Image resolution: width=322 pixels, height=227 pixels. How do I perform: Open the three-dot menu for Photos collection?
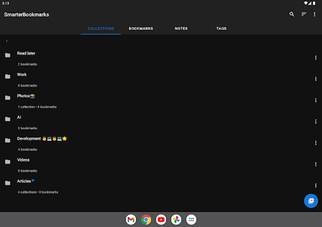[316, 100]
